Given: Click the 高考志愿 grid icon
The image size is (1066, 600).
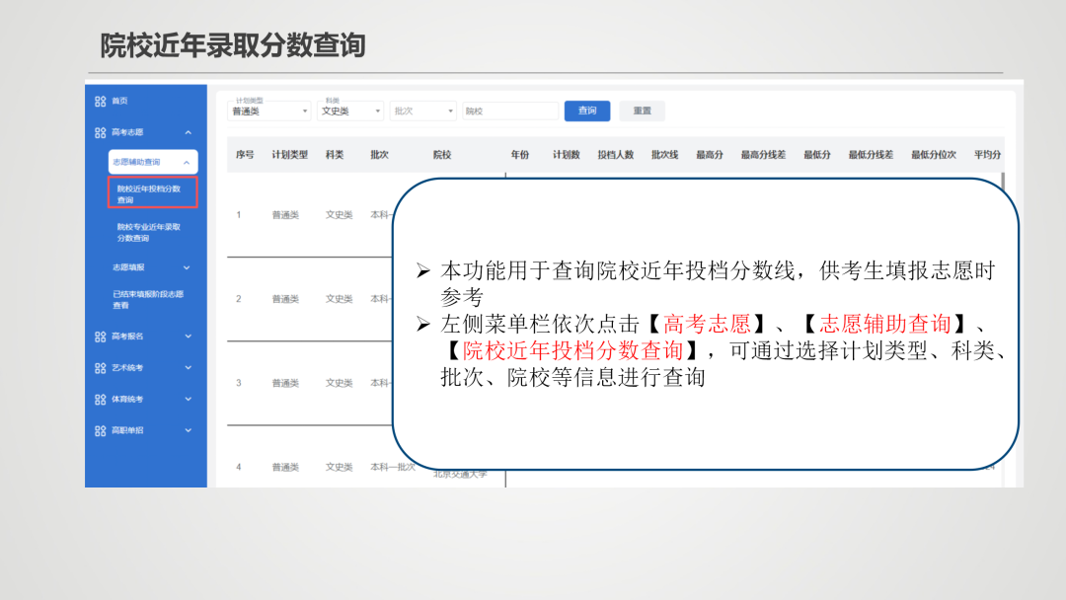Looking at the screenshot, I should click(101, 132).
